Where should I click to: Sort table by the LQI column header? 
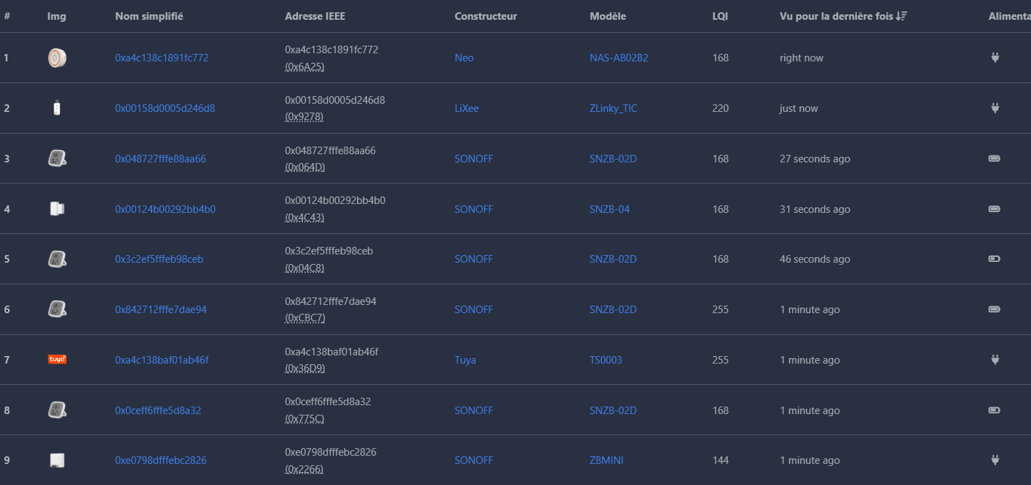tap(720, 16)
